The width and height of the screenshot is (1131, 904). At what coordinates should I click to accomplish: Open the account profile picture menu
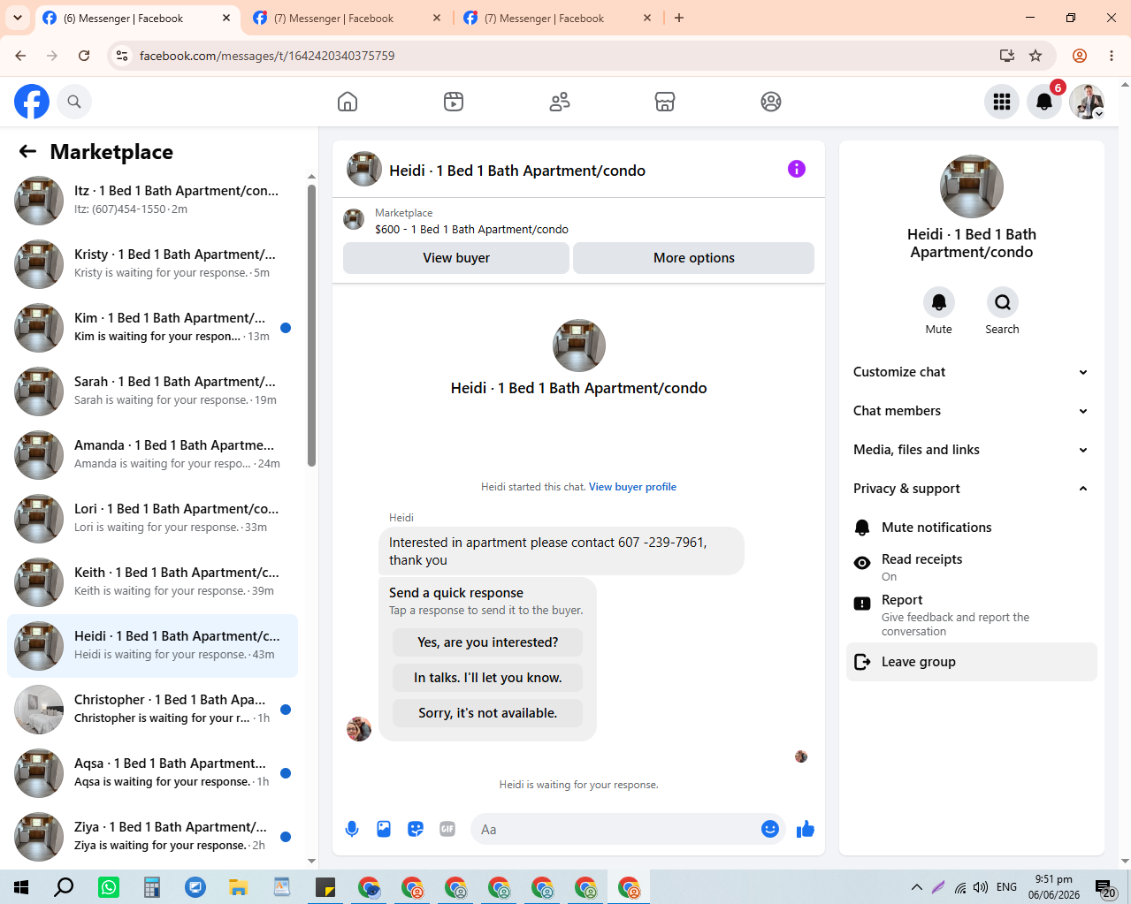click(x=1087, y=102)
